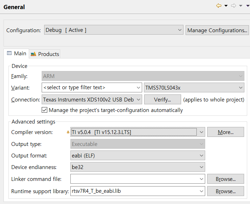This screenshot has width=250, height=204.
Task: Open the view menu triangle at top right
Action: point(246,6)
